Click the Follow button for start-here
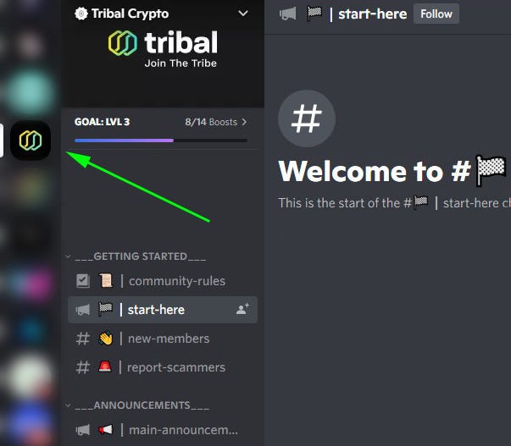511x446 pixels. [x=436, y=14]
